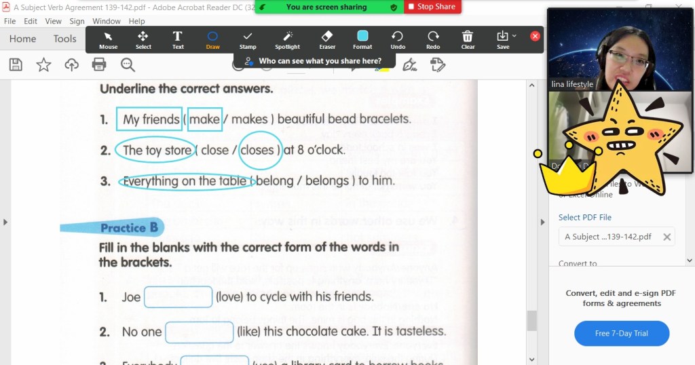The width and height of the screenshot is (695, 365).
Task: Turn on the Spotlight tool
Action: click(x=287, y=39)
